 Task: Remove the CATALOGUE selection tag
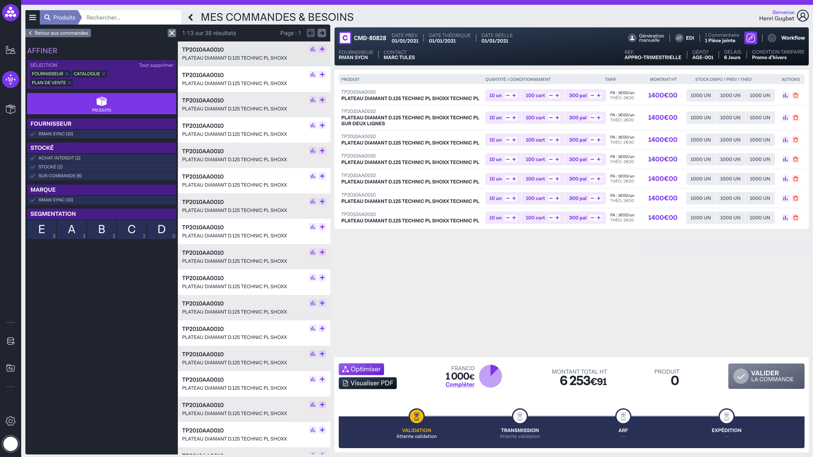[104, 74]
